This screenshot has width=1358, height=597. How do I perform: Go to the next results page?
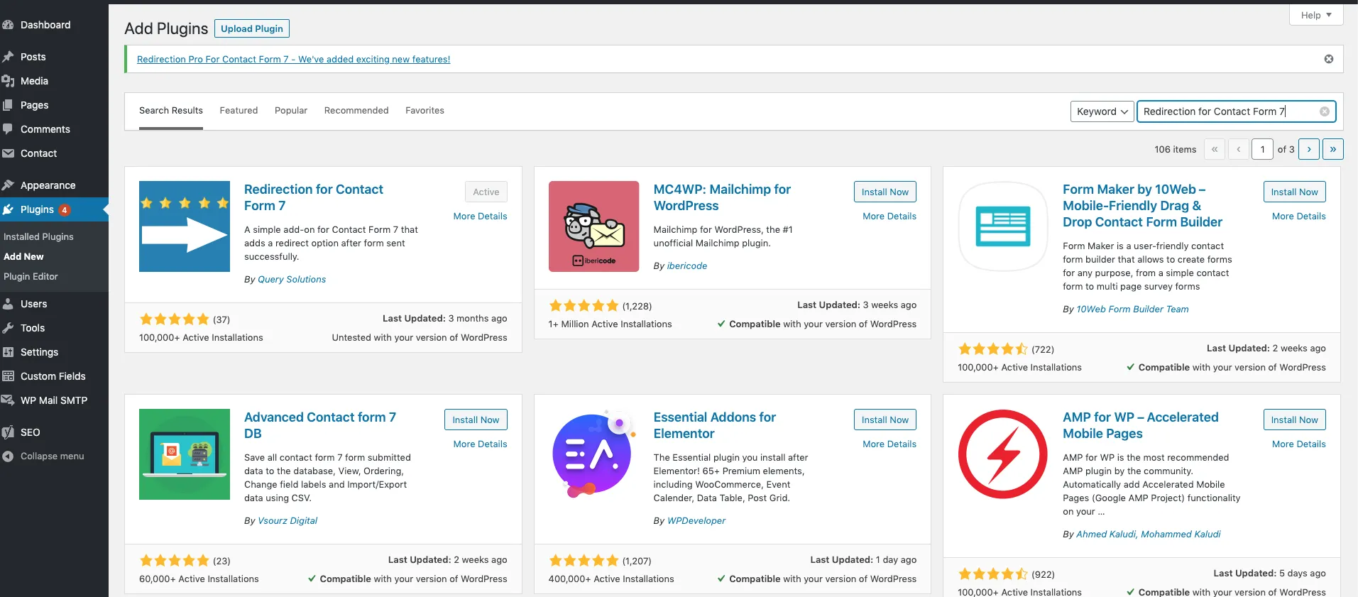(x=1309, y=149)
